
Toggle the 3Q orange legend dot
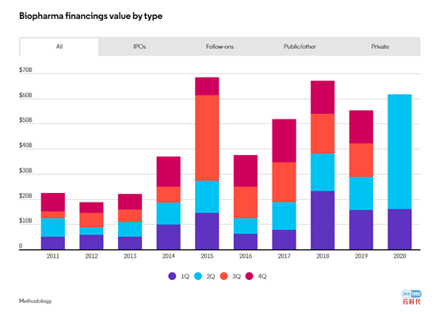click(x=224, y=276)
